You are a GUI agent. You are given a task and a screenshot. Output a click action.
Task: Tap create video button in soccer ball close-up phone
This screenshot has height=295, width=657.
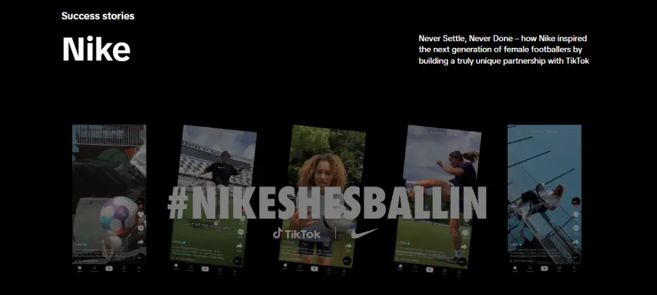109,268
